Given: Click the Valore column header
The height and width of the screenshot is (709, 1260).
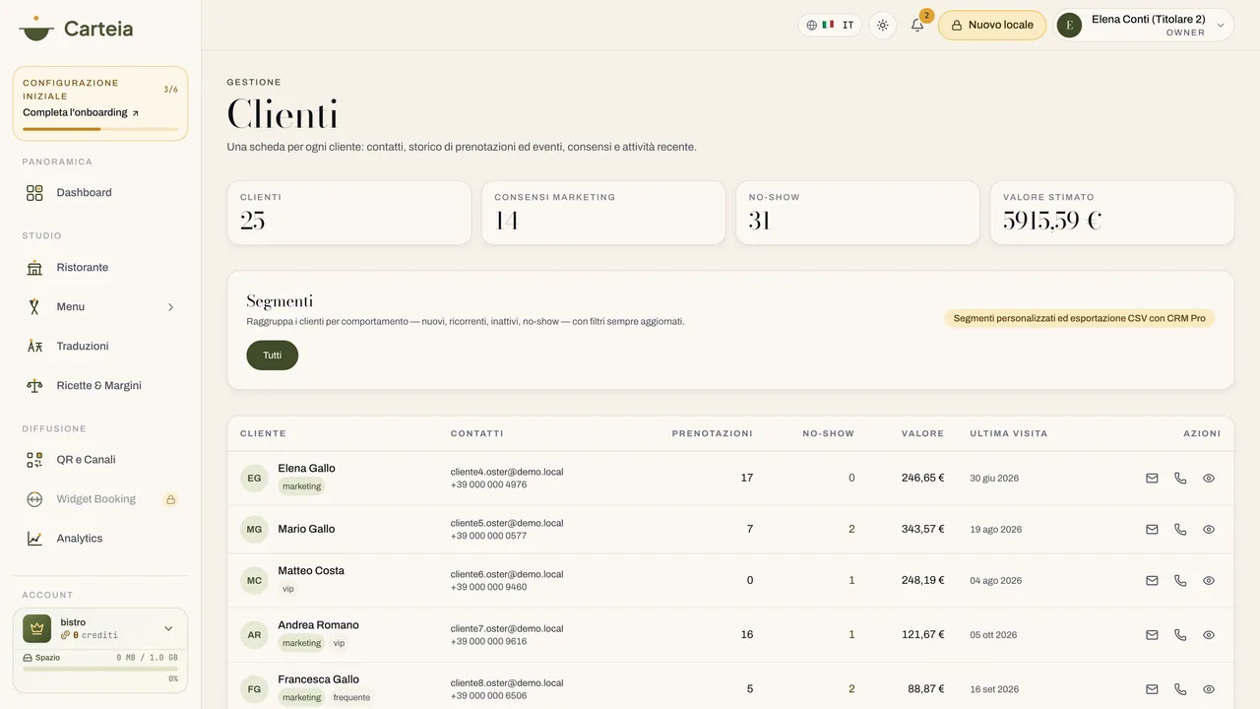Looking at the screenshot, I should point(922,433).
